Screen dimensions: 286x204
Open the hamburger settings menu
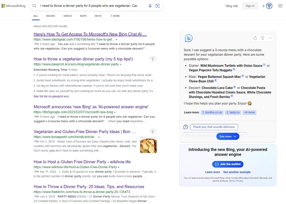[280, 6]
